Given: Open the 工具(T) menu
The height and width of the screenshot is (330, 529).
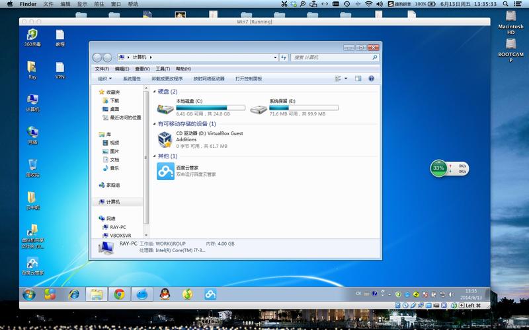Looking at the screenshot, I should point(163,69).
